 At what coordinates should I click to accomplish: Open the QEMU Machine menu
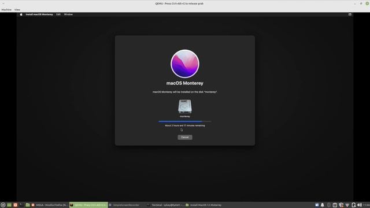click(x=6, y=10)
